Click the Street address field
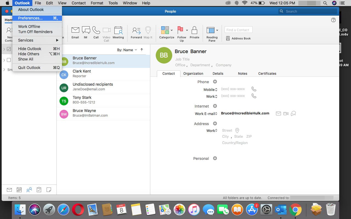 (227, 131)
